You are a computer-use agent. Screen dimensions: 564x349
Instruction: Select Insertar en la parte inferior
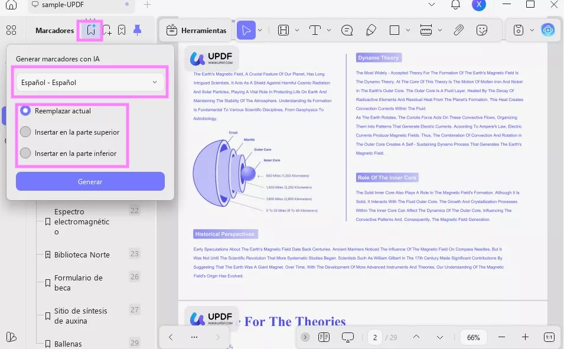pos(69,154)
